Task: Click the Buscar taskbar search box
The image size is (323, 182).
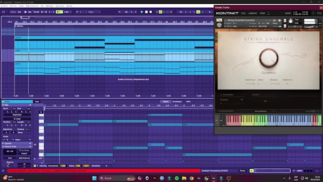Action: pyautogui.click(x=116, y=178)
